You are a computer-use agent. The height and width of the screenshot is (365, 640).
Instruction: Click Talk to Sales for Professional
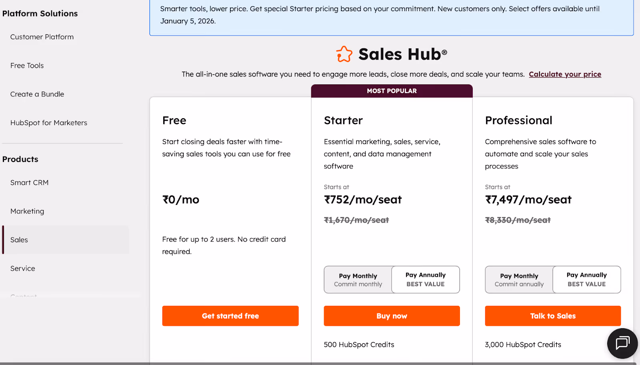552,316
